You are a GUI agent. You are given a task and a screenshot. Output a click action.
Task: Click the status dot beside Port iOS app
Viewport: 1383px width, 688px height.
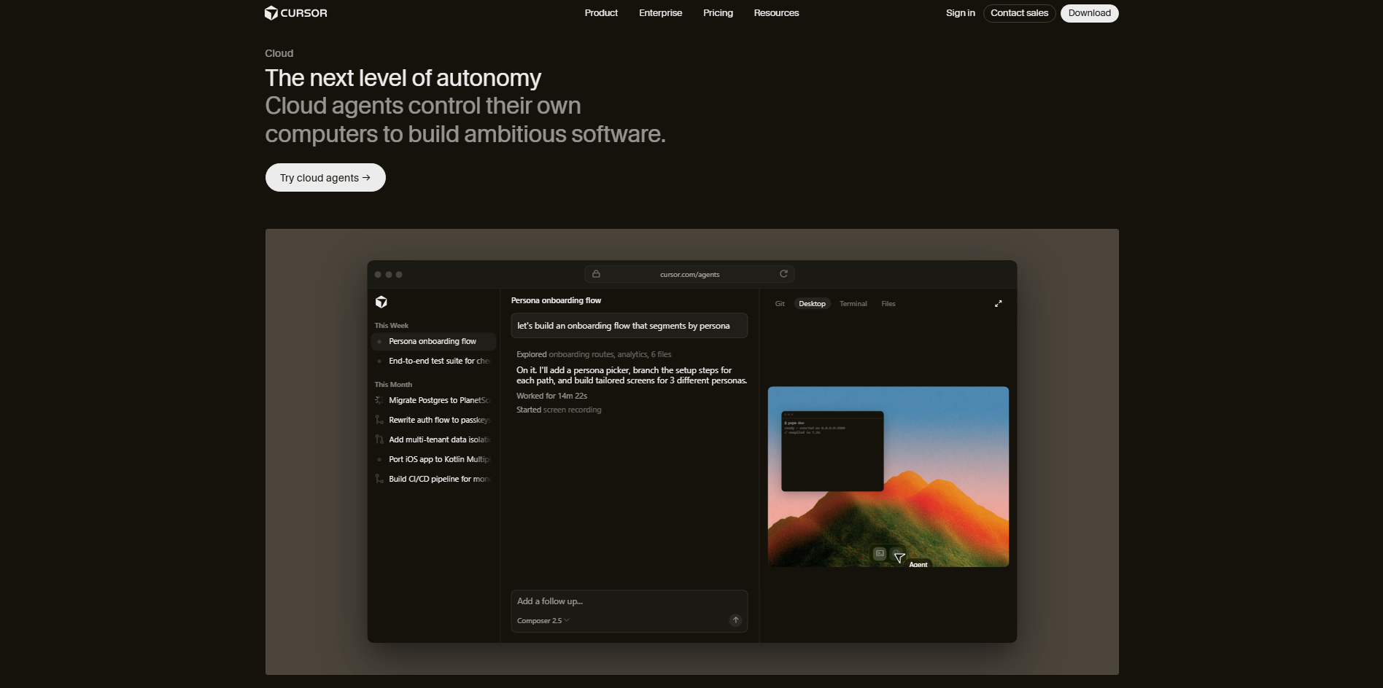point(379,459)
